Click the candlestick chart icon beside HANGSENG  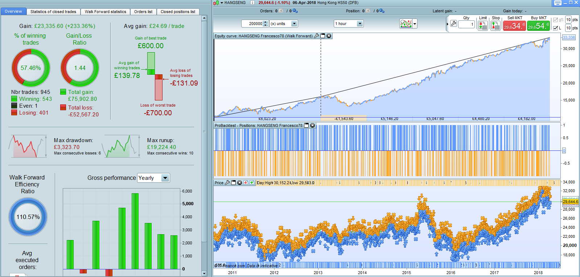click(216, 3)
